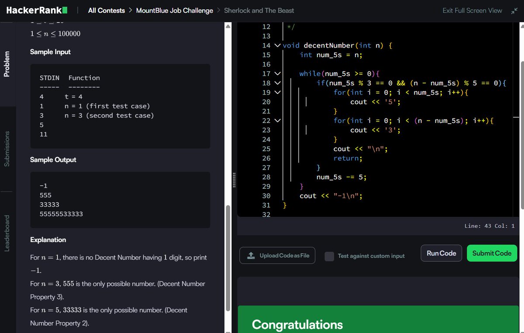This screenshot has height=333, width=524.
Task: Collapse the for loop at line 22
Action: coord(278,121)
